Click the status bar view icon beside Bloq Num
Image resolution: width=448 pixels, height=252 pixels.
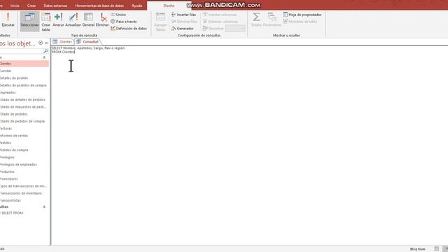point(436,249)
